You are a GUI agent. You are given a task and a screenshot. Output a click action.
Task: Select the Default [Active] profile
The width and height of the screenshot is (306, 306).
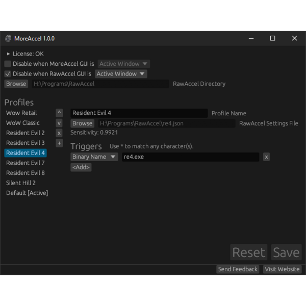27,193
